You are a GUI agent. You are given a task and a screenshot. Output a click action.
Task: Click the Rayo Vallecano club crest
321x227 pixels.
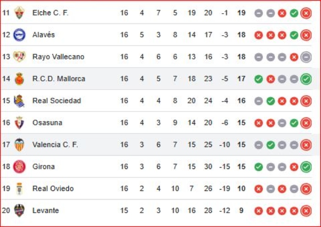click(19, 57)
